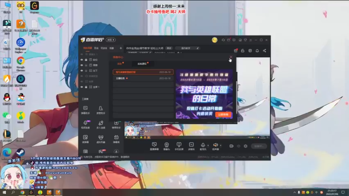This screenshot has width=349, height=196.
Task: Switch to the 活动 tab in message center
Action: pyautogui.click(x=120, y=64)
